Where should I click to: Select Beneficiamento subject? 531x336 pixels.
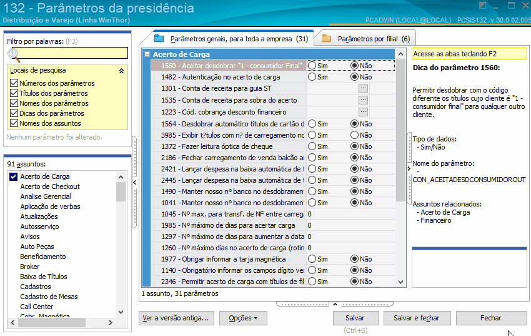42,257
